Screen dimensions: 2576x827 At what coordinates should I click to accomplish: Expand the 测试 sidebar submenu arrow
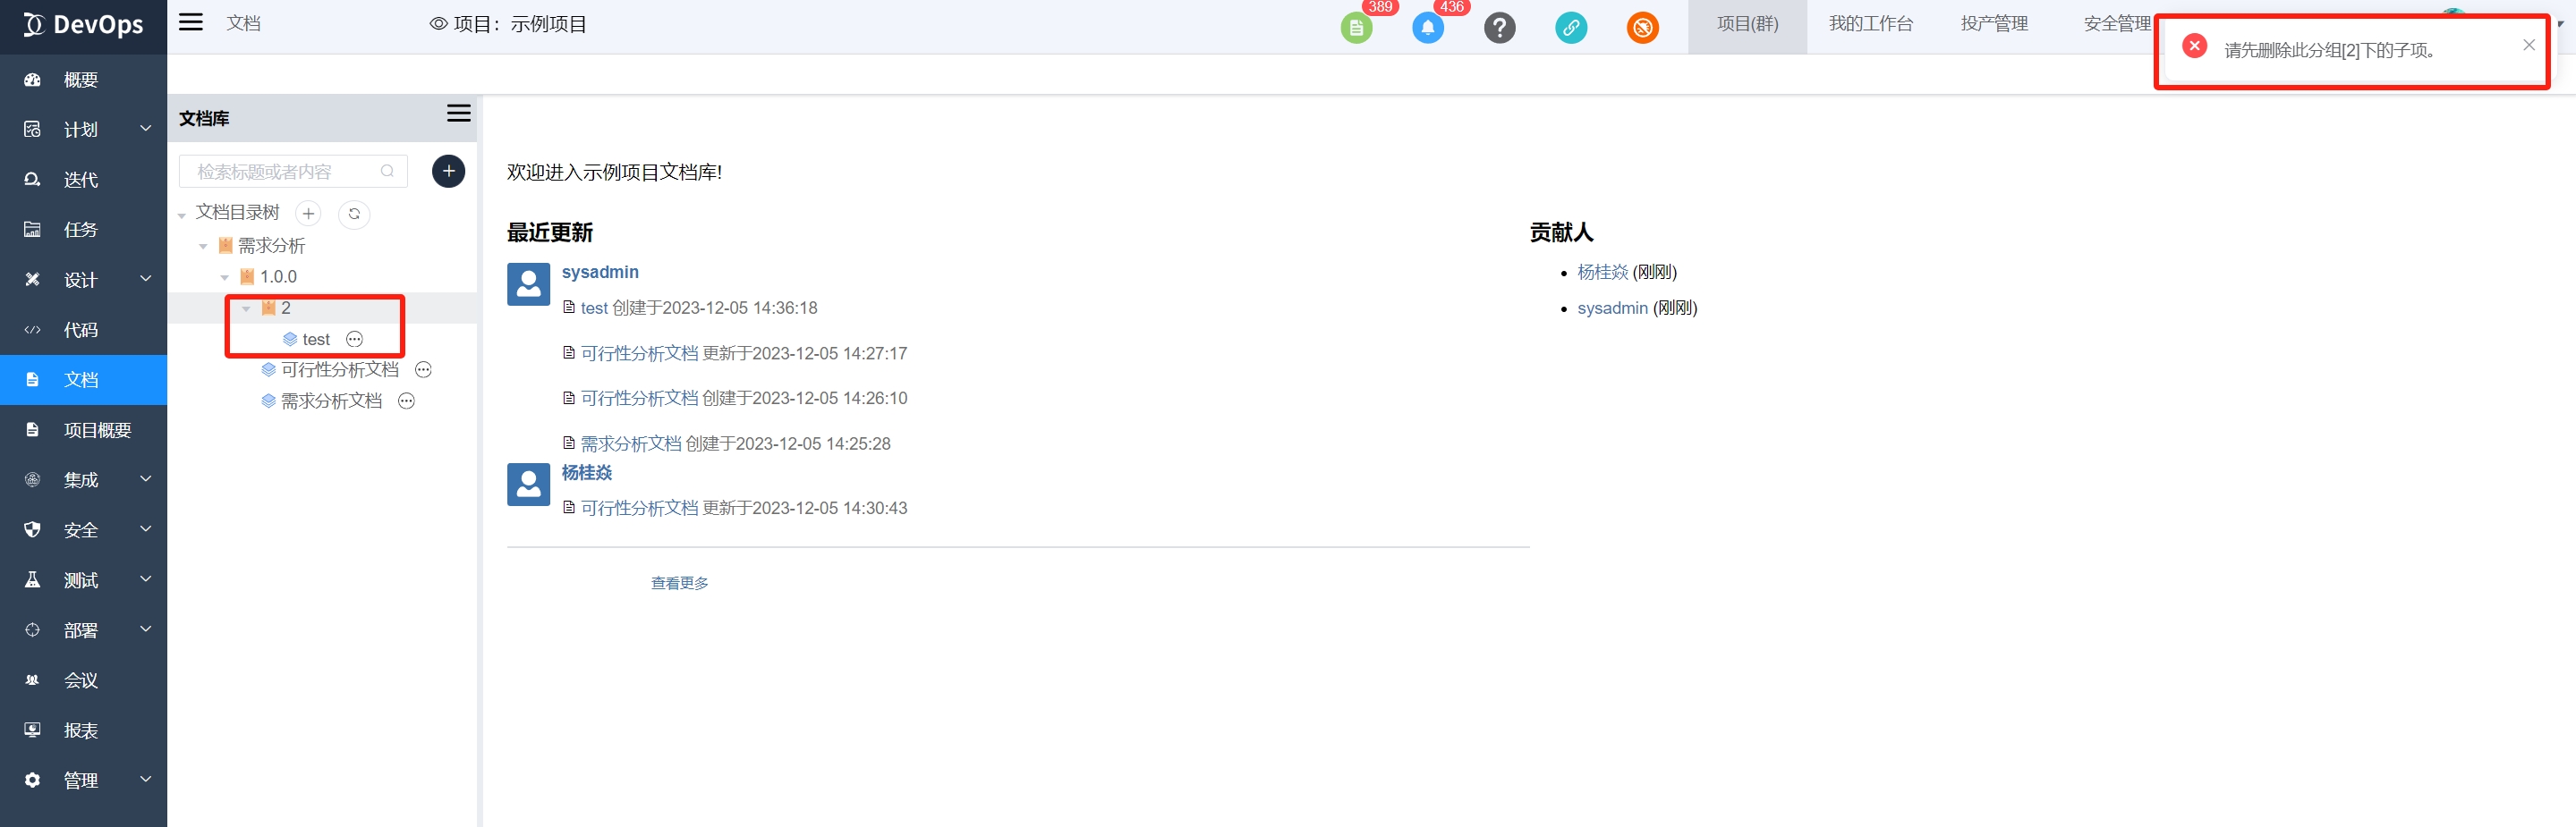146,579
